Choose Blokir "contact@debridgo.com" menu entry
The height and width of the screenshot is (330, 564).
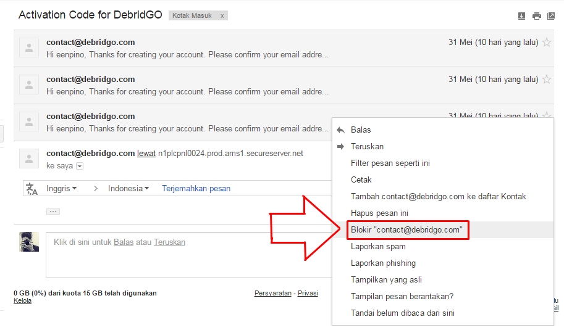[442, 230]
